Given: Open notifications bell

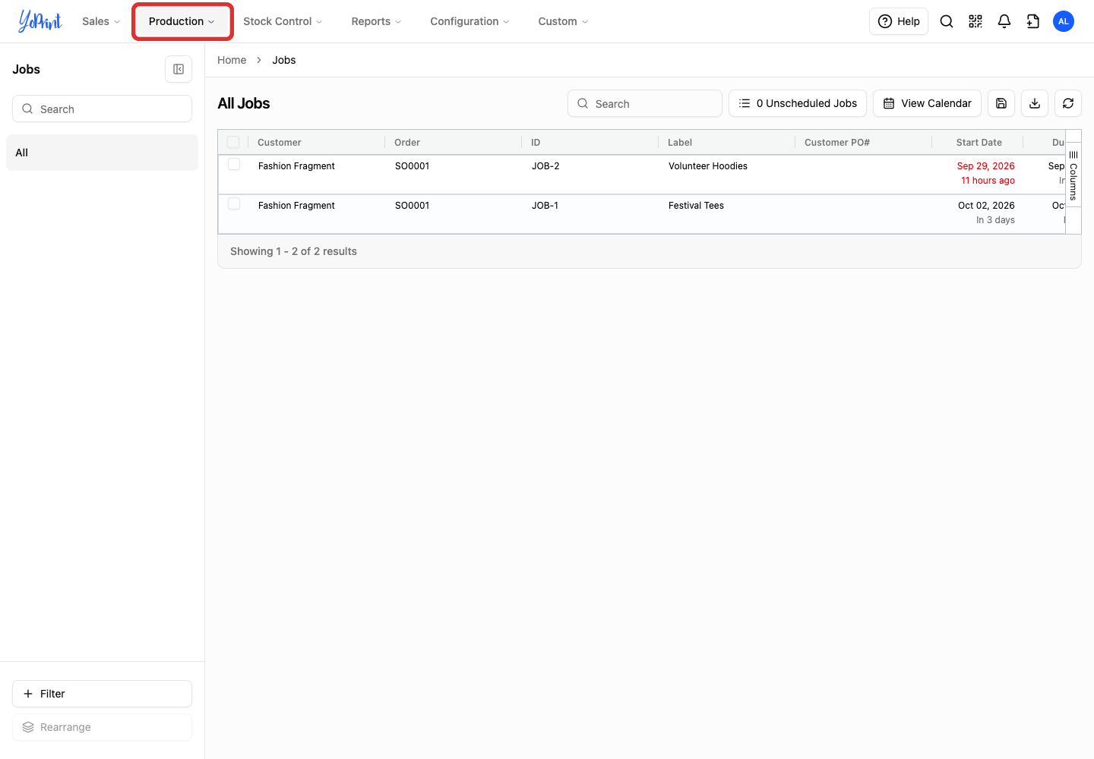Looking at the screenshot, I should pos(1004,21).
